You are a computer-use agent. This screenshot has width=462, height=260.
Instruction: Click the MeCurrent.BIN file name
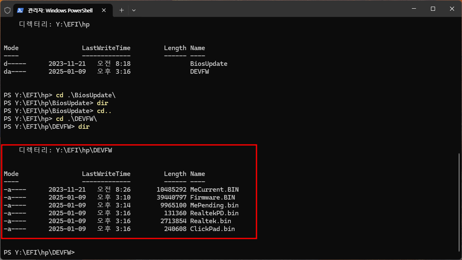[x=214, y=190]
